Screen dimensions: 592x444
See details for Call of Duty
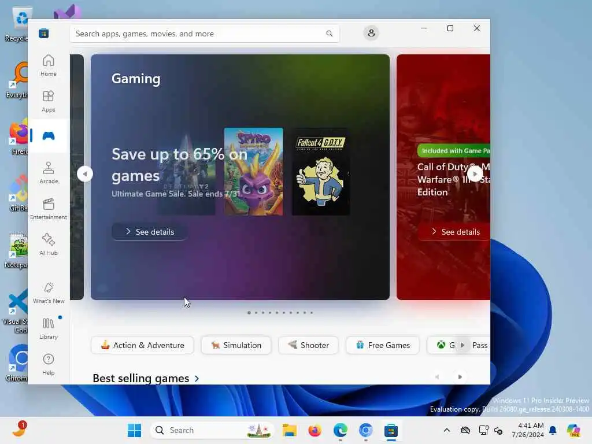455,232
